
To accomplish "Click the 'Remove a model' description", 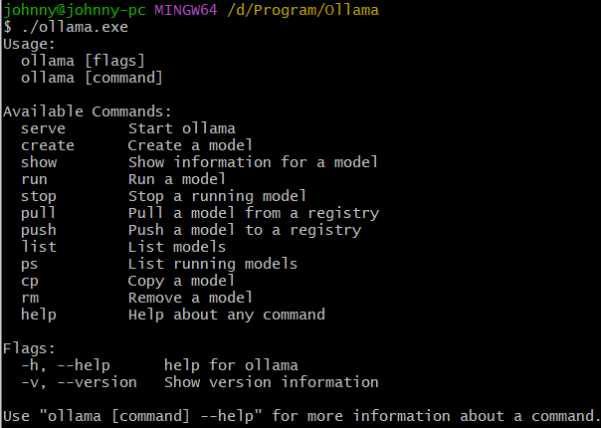I will click(x=190, y=298).
